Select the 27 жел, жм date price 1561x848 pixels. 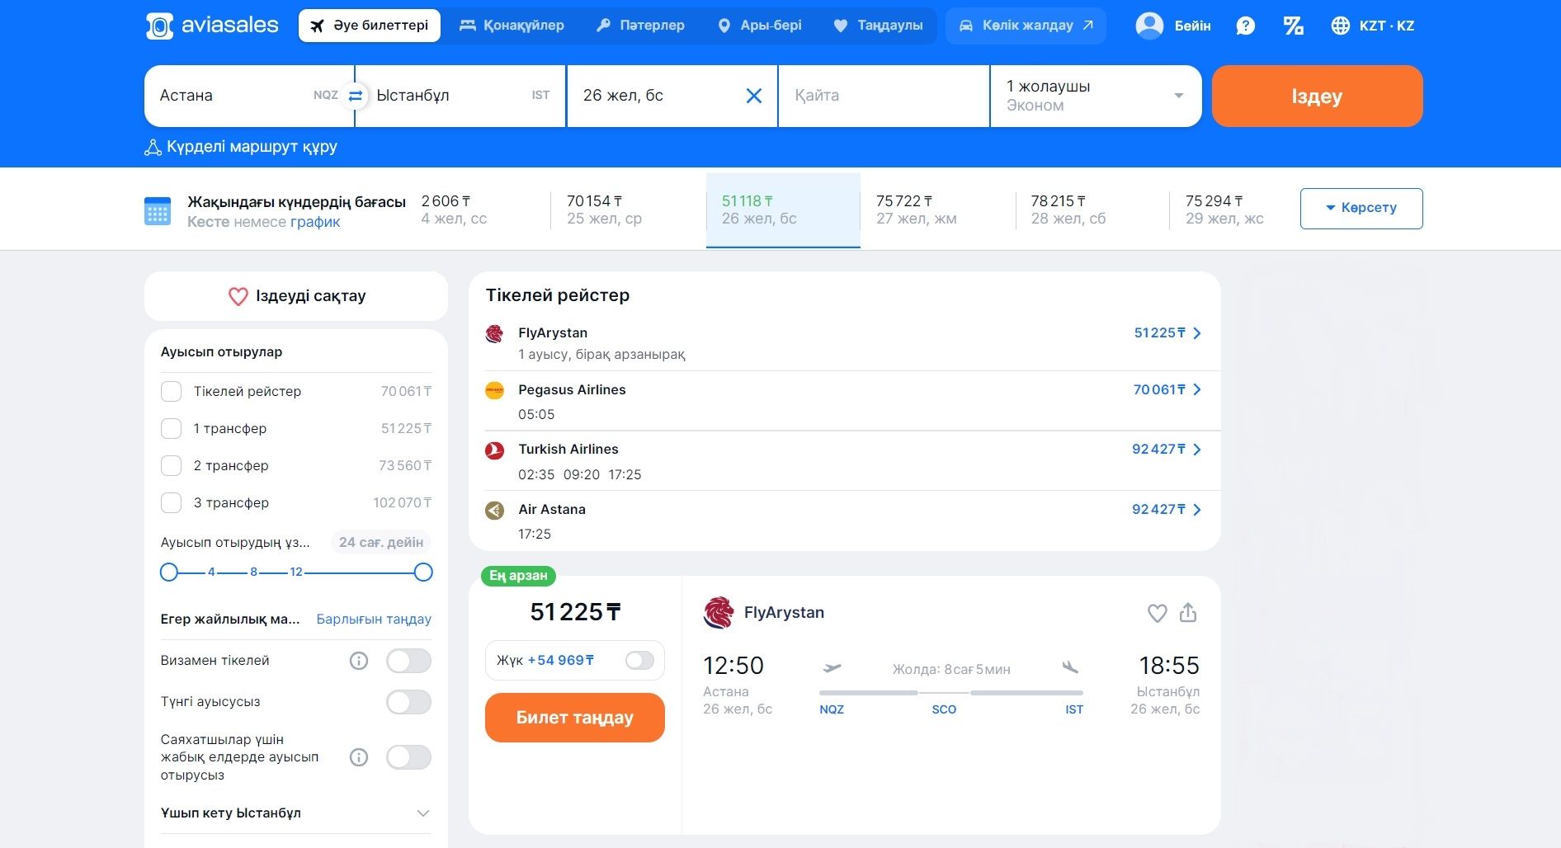(937, 210)
